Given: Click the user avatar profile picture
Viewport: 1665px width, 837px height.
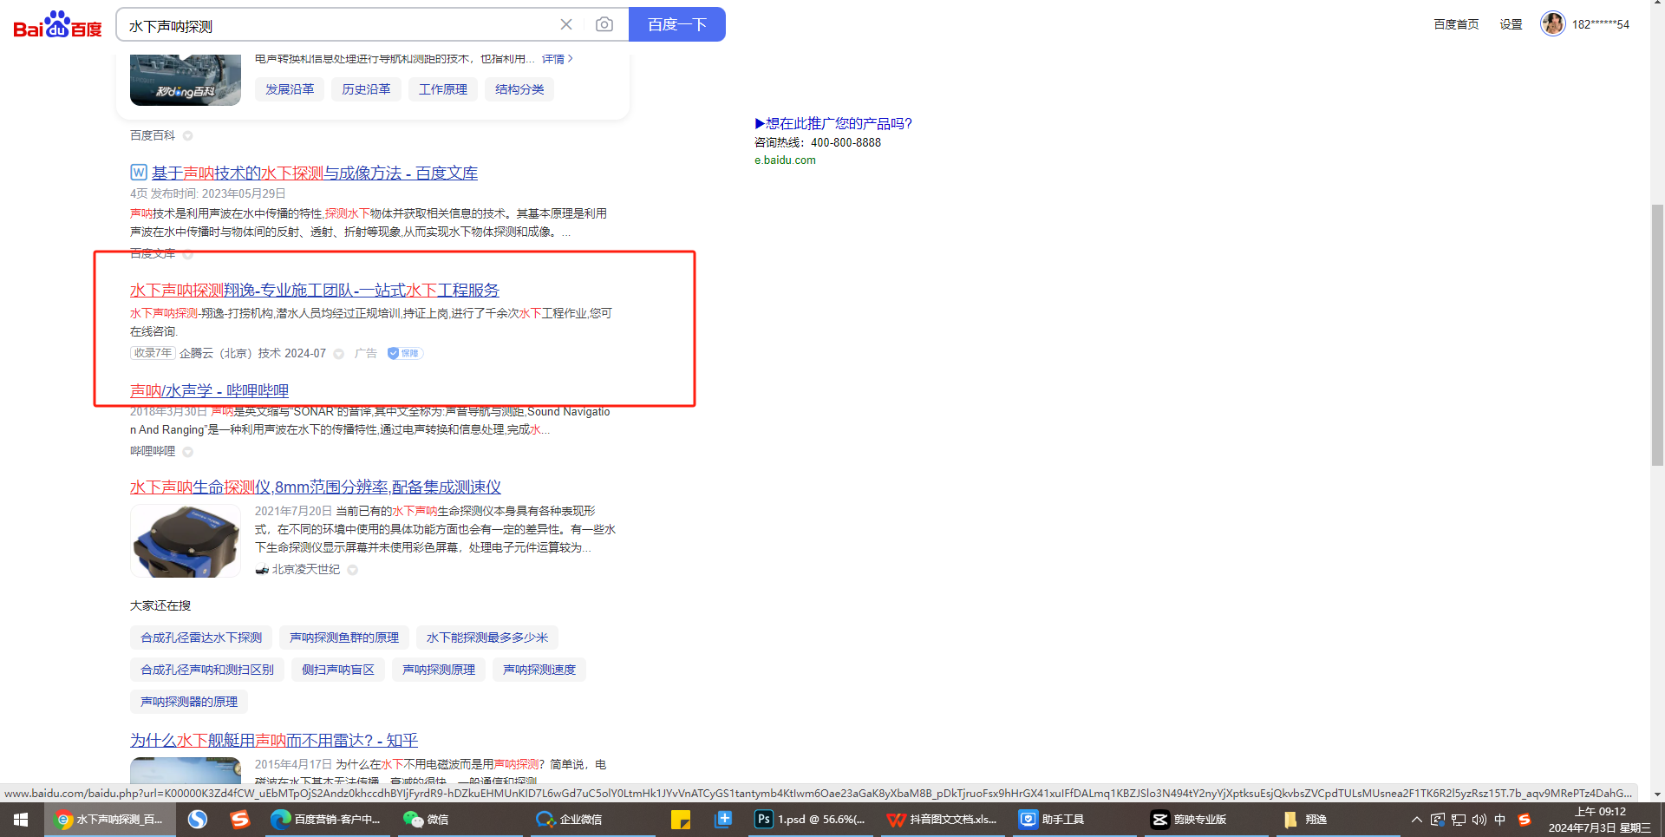Looking at the screenshot, I should 1552,23.
